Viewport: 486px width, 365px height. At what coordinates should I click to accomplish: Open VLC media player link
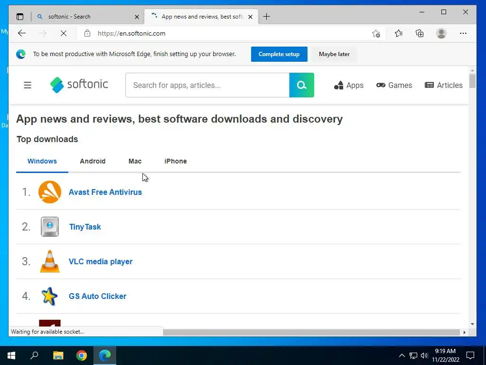(101, 262)
